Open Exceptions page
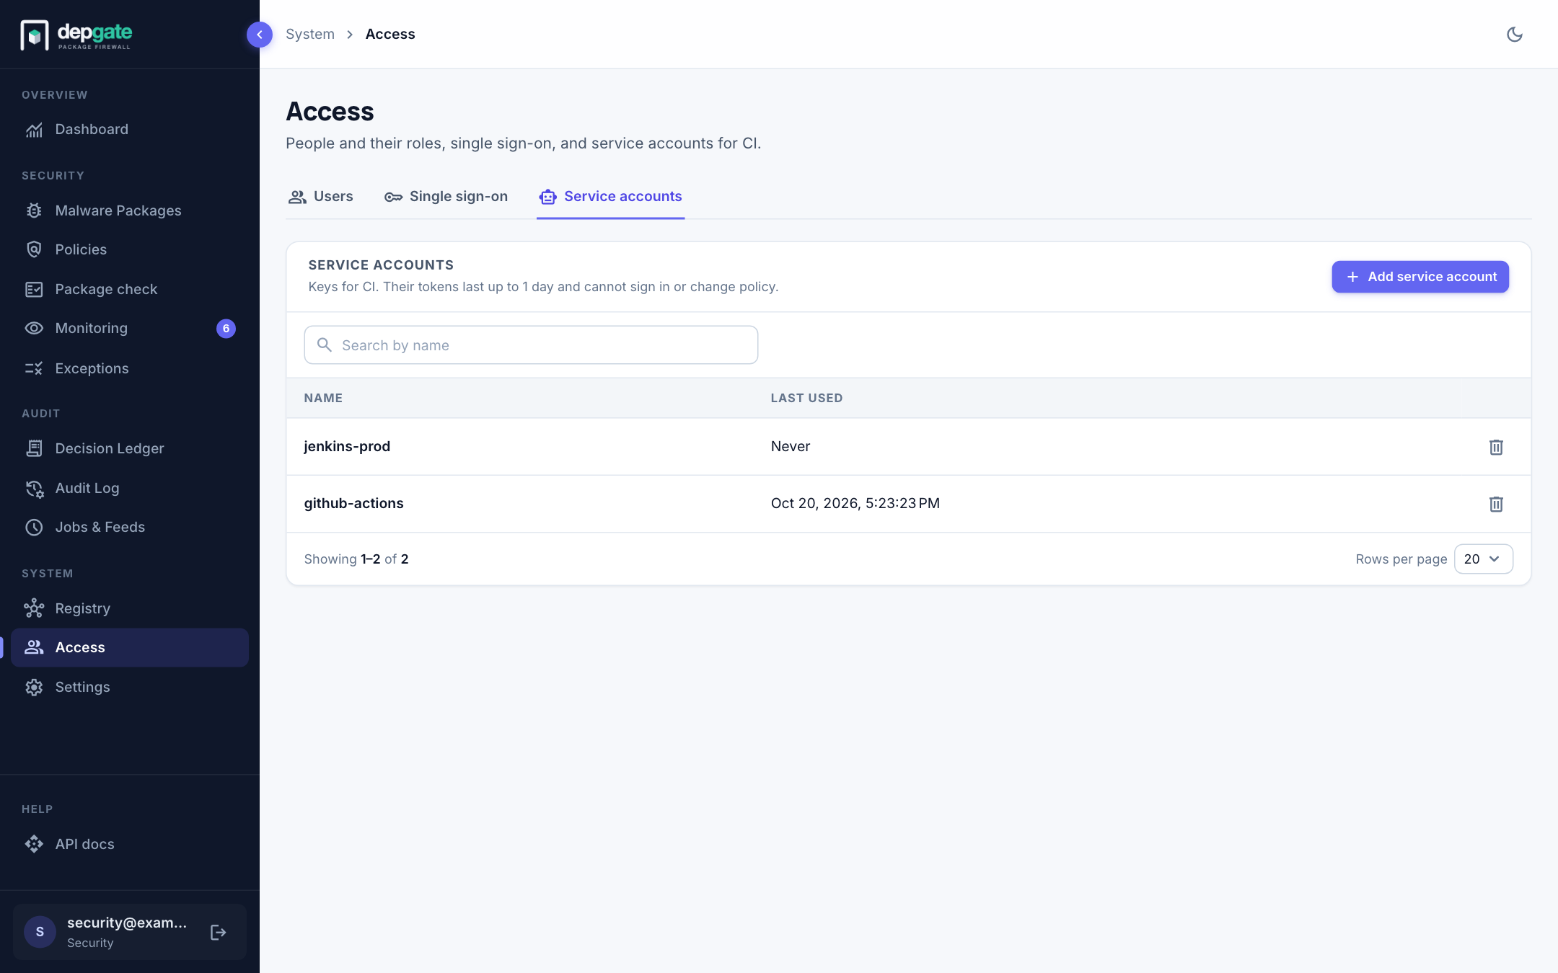The height and width of the screenshot is (973, 1558). tap(130, 368)
